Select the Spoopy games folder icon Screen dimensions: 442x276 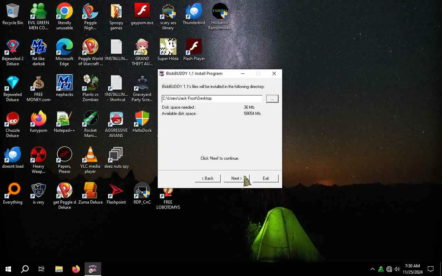(116, 17)
